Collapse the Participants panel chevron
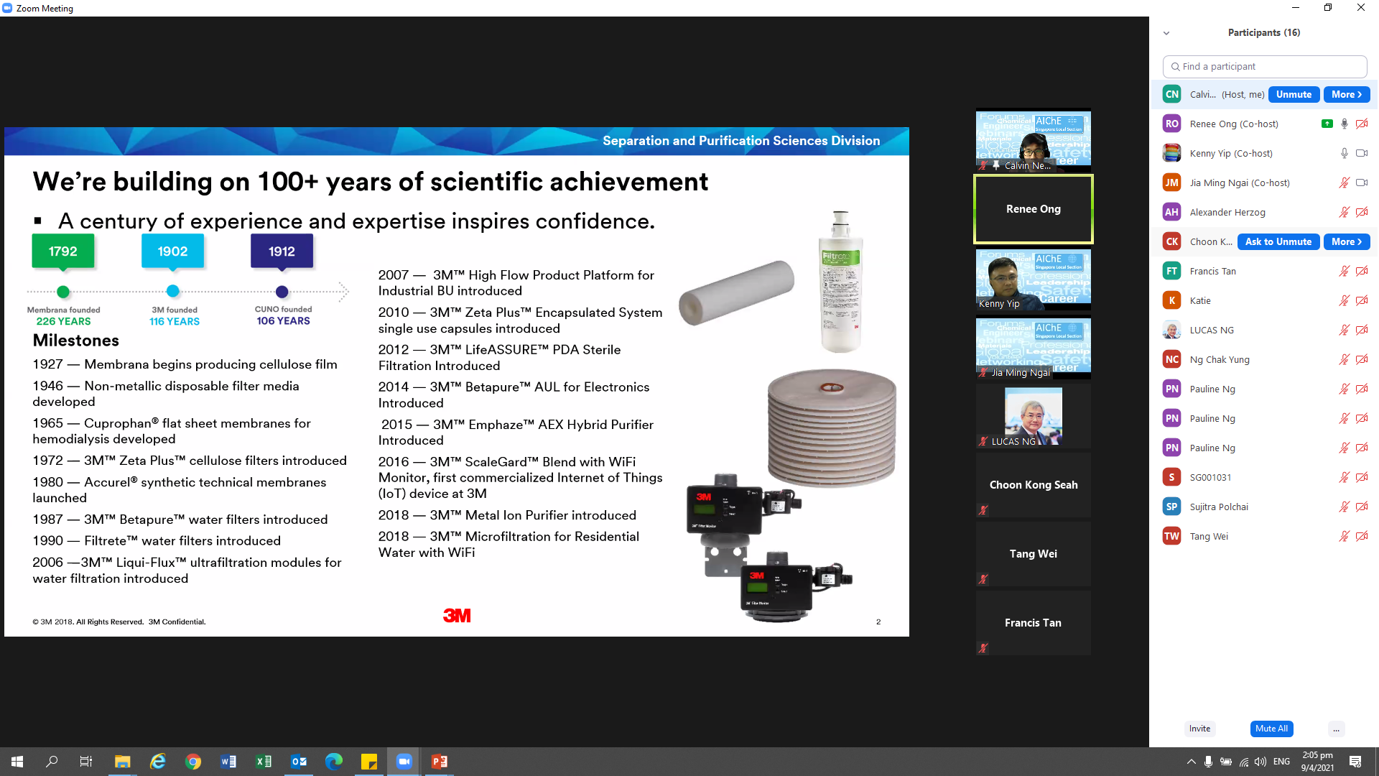 click(x=1166, y=33)
